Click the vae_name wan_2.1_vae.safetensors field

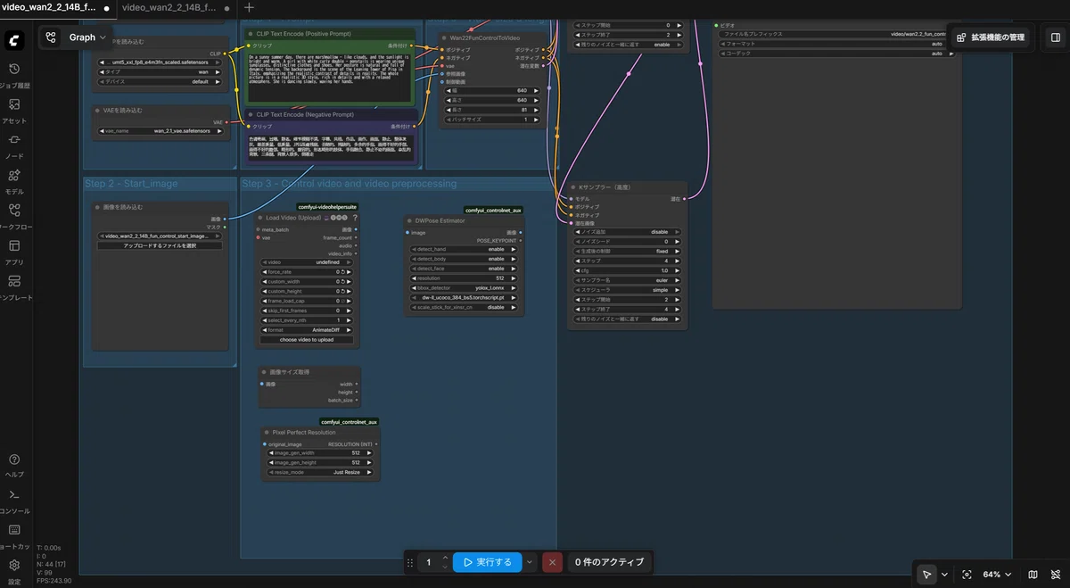pos(161,130)
